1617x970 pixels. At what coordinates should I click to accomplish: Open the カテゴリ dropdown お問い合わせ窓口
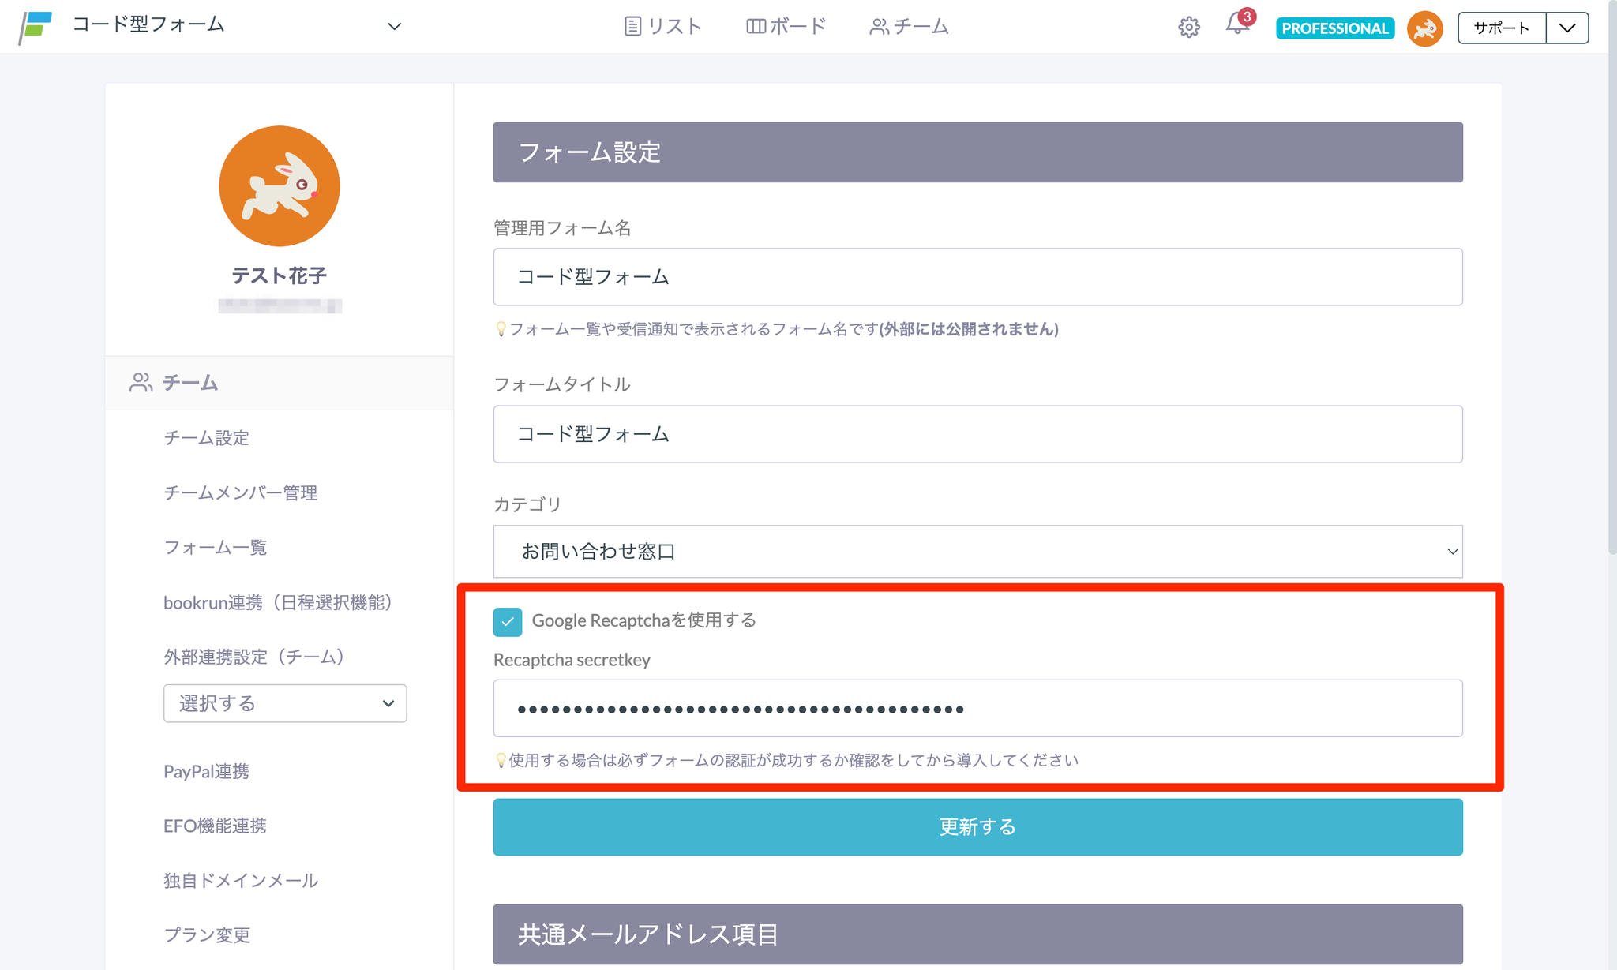point(977,552)
